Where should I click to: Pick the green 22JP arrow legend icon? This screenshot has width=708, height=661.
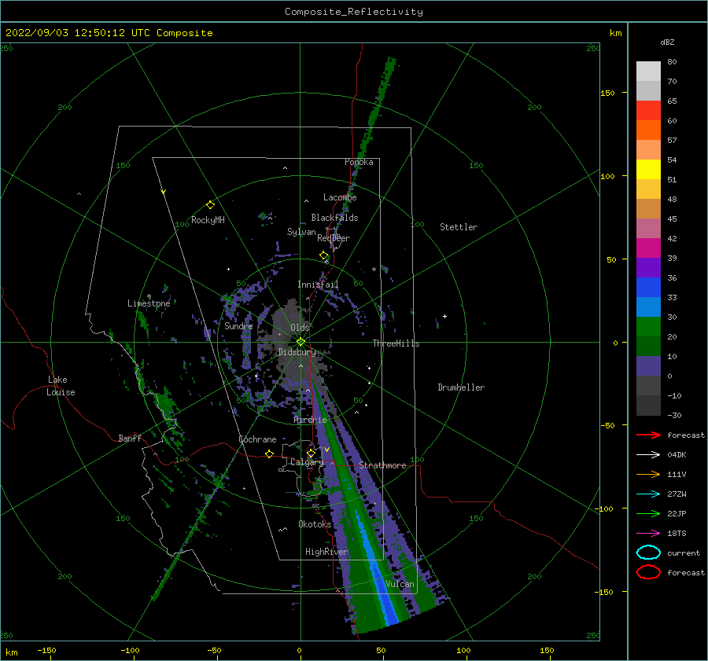point(648,513)
